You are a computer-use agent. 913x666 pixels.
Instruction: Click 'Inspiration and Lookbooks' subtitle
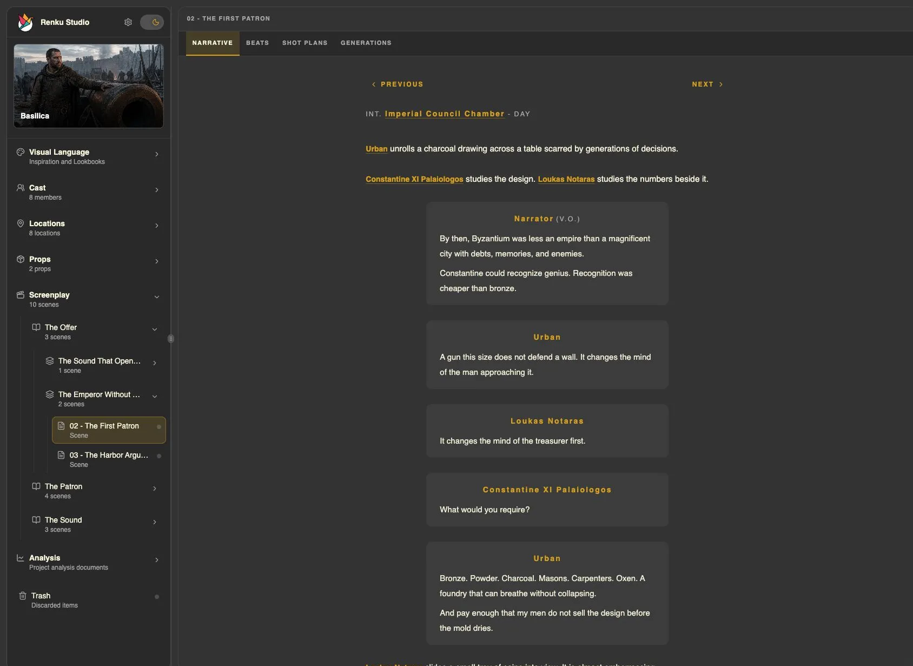click(67, 162)
